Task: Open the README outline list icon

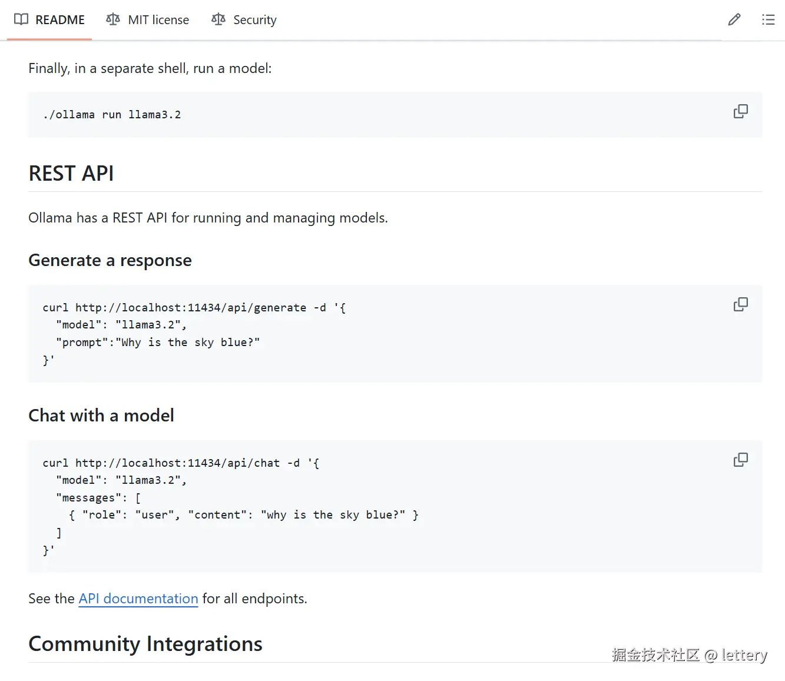Action: (x=768, y=20)
